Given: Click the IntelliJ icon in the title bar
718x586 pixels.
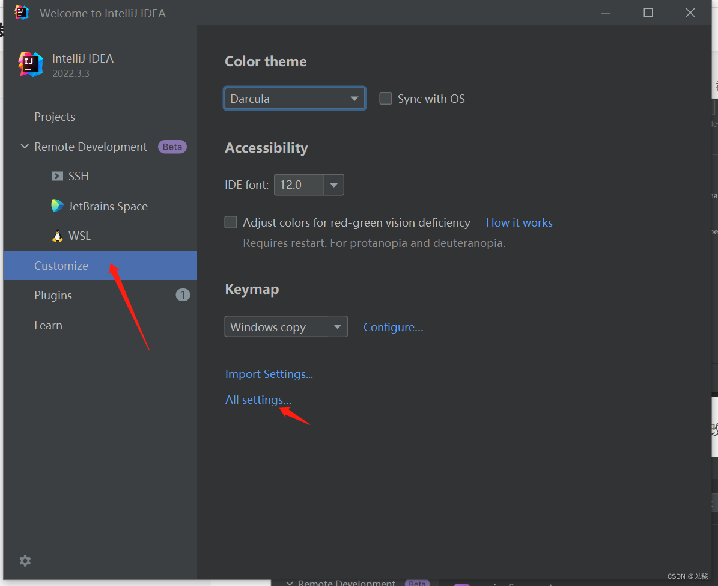Looking at the screenshot, I should coord(22,13).
